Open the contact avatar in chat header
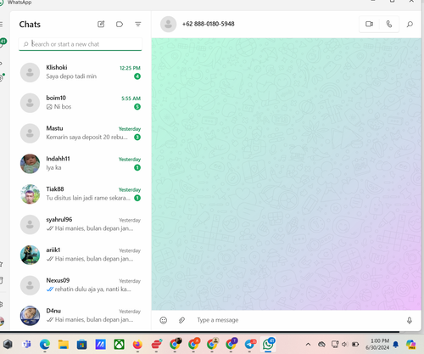The width and height of the screenshot is (424, 354). point(169,24)
